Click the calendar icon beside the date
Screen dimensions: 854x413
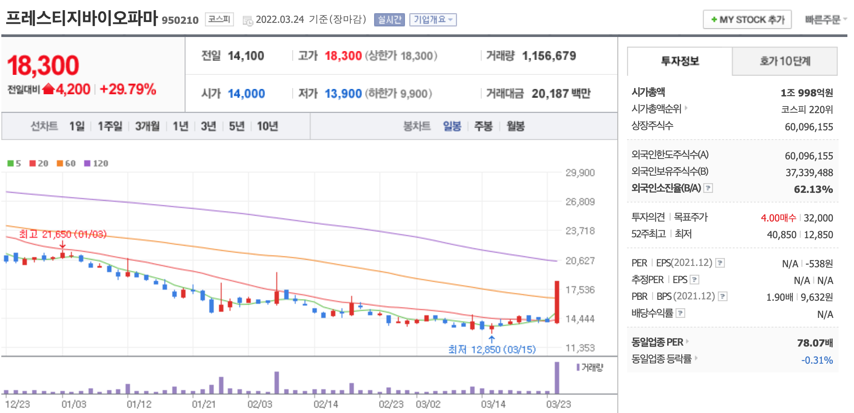tap(248, 21)
